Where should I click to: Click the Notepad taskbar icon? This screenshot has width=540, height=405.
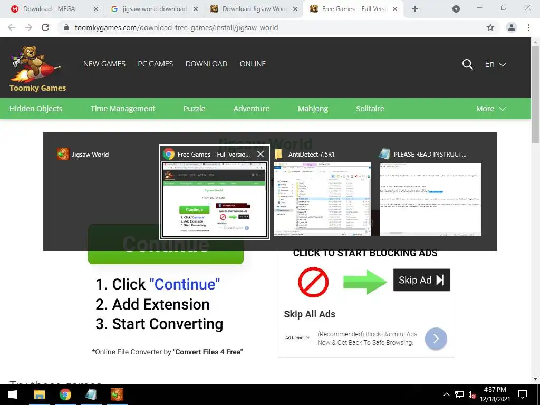(91, 394)
